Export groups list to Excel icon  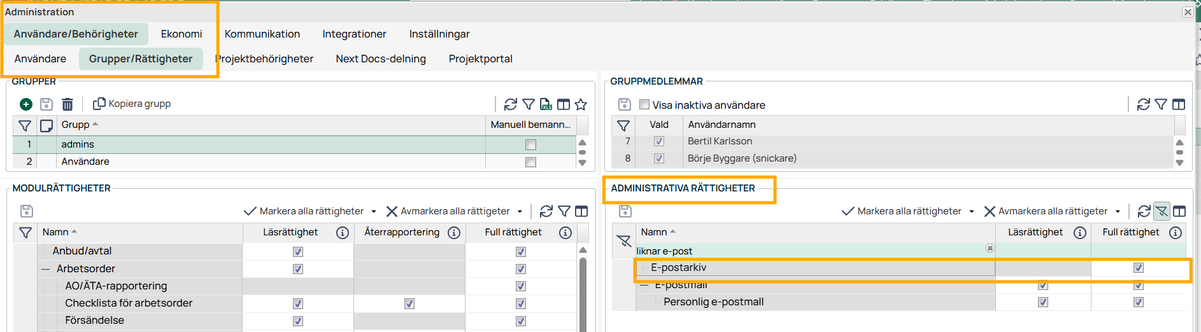tap(546, 104)
